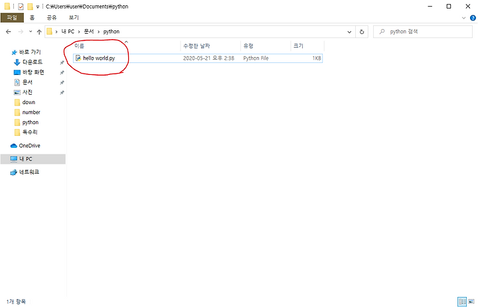Open the 파일 ribbon tab
478x307 pixels.
click(12, 18)
